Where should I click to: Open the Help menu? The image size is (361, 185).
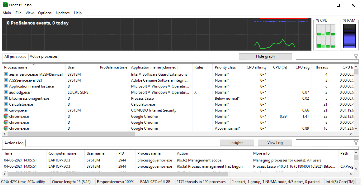(78, 13)
